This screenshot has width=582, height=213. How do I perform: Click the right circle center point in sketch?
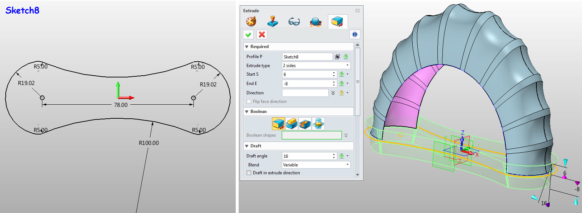(194, 98)
